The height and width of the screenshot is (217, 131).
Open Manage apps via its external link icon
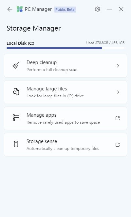tap(118, 118)
